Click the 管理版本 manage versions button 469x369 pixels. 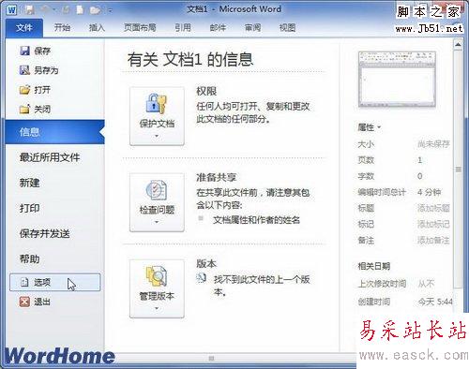pyautogui.click(x=157, y=288)
